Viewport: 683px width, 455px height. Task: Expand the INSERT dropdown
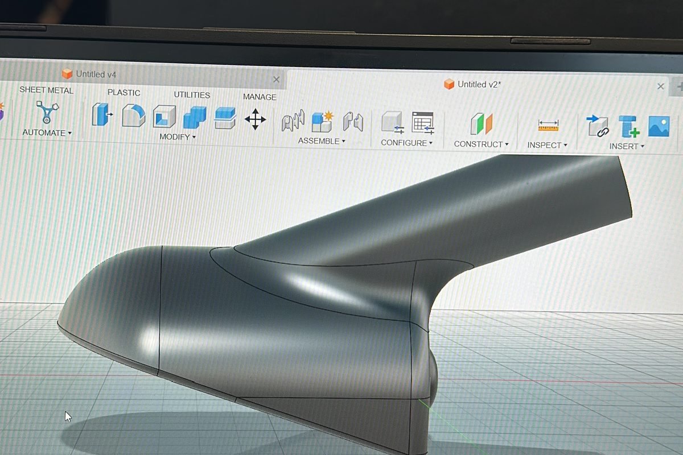[627, 147]
